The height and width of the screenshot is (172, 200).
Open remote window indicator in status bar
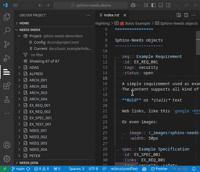click(x=5, y=169)
